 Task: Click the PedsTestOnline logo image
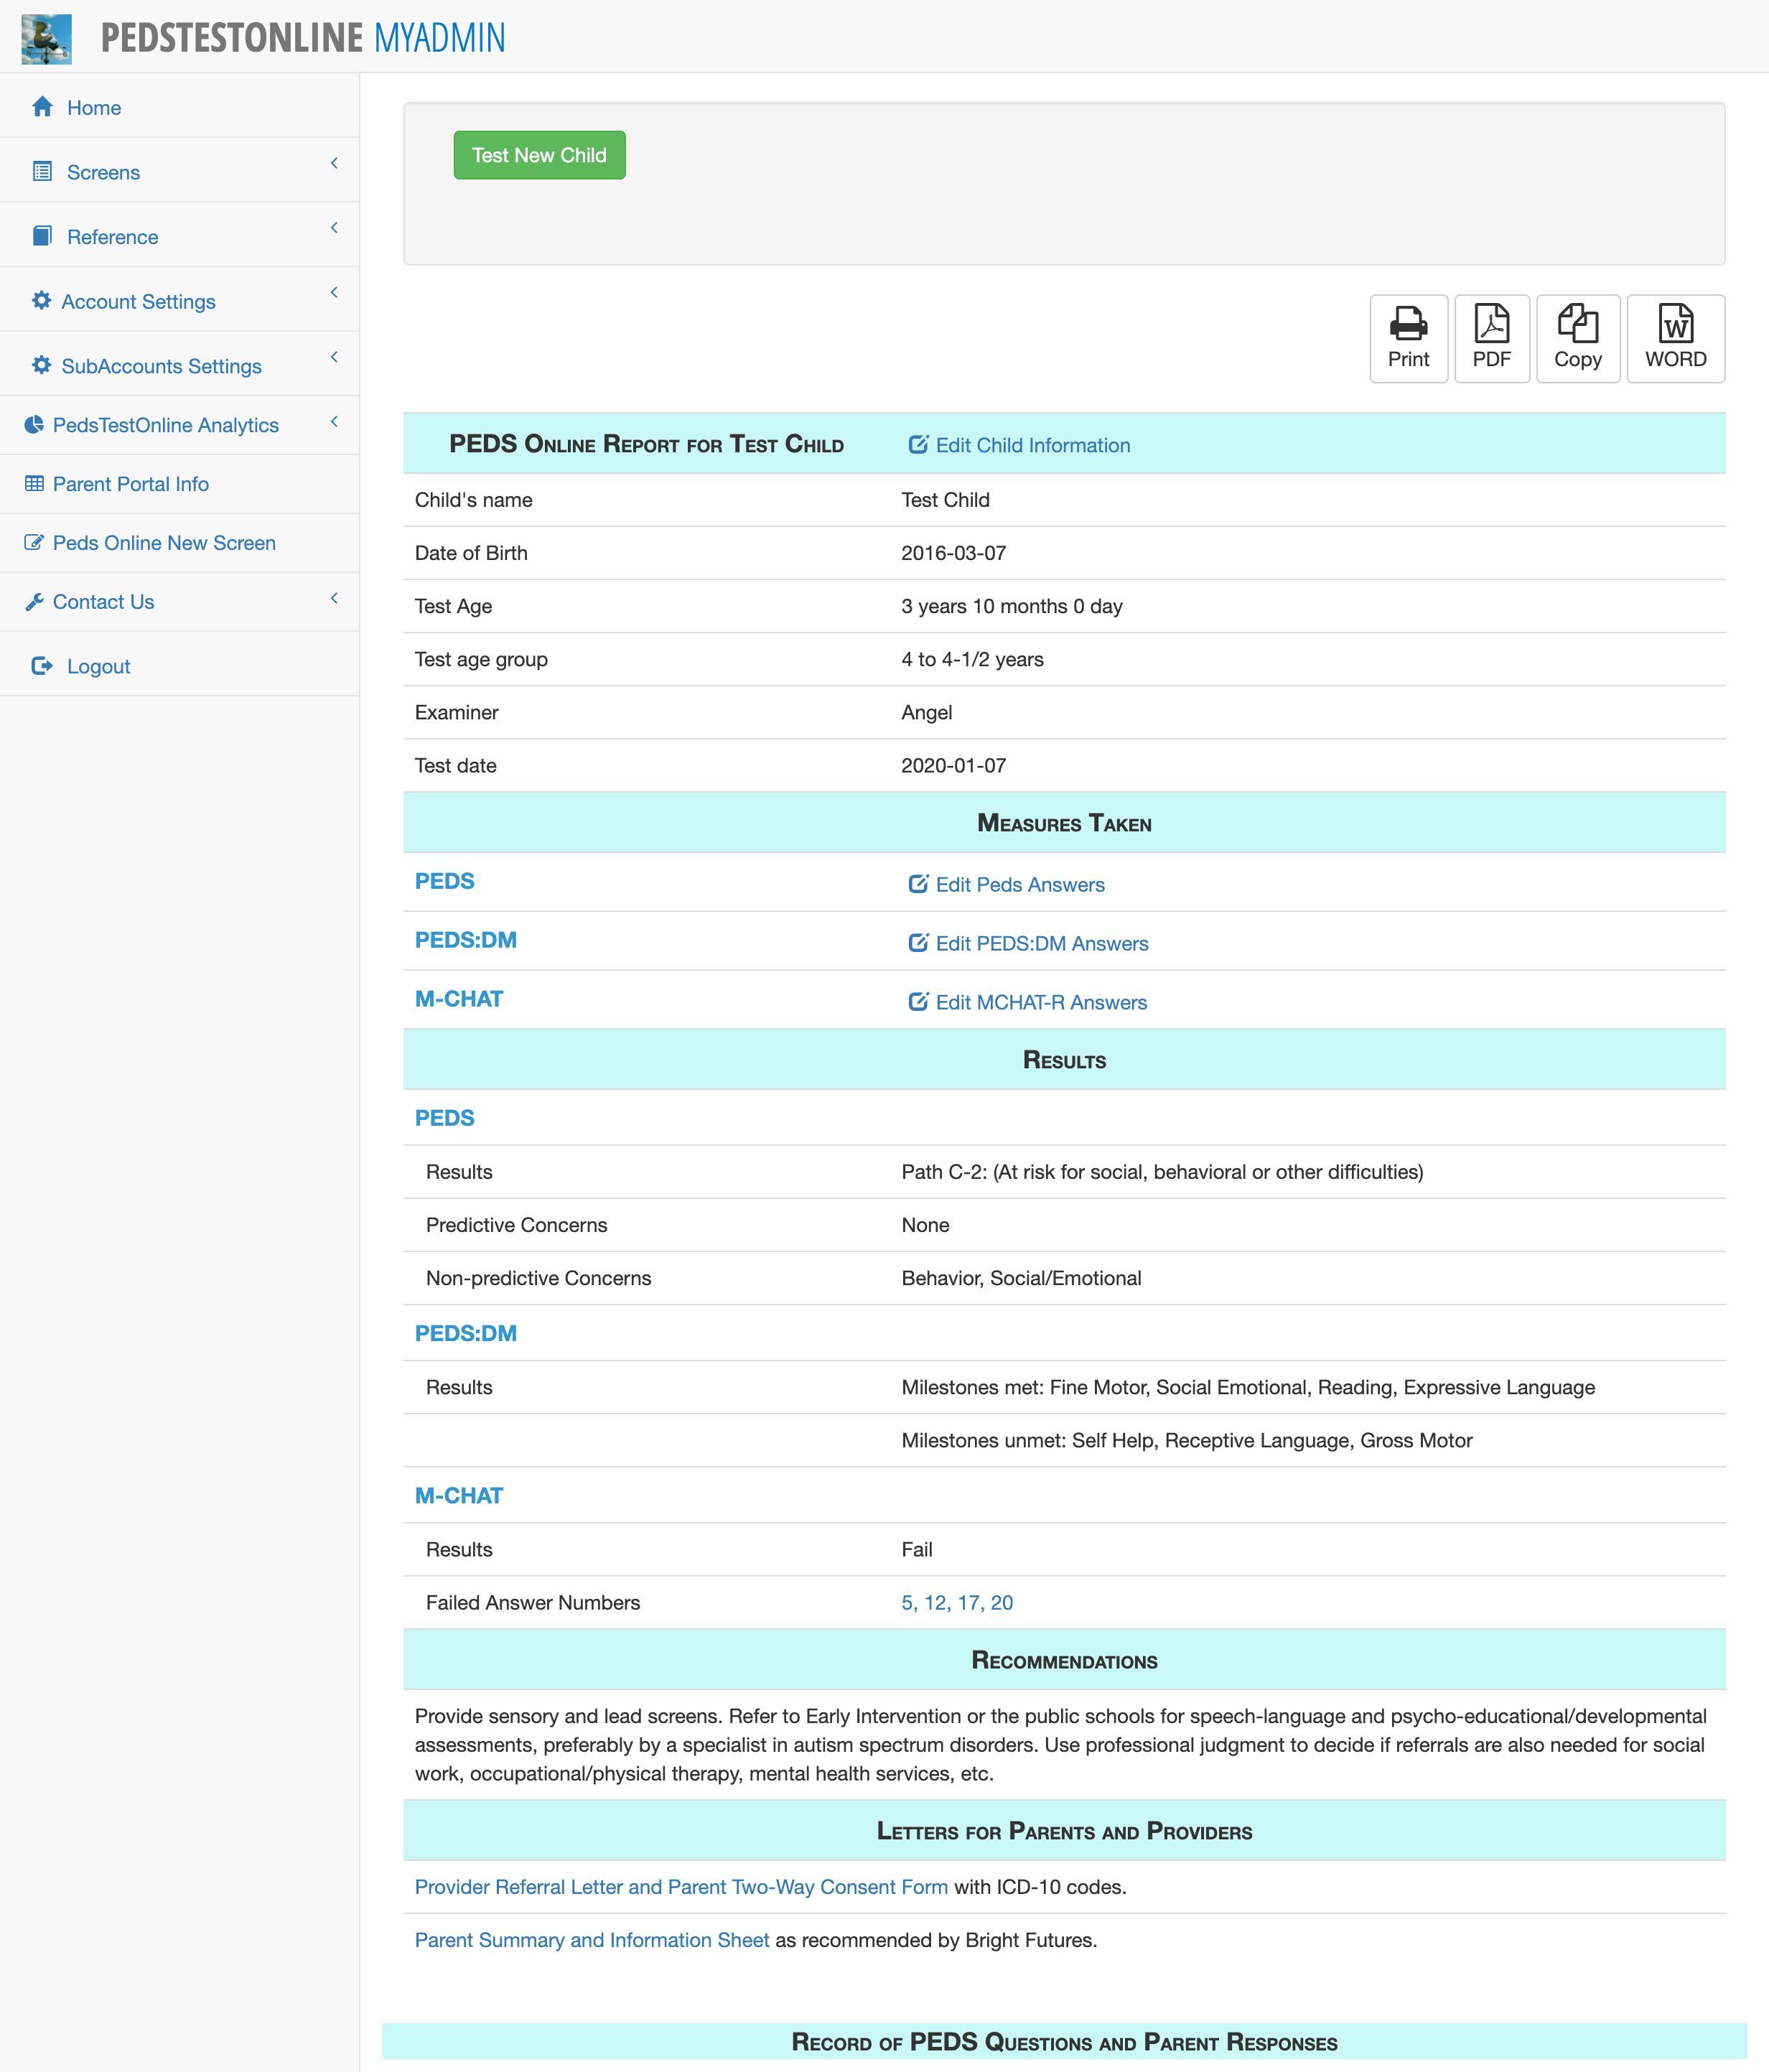(x=46, y=37)
